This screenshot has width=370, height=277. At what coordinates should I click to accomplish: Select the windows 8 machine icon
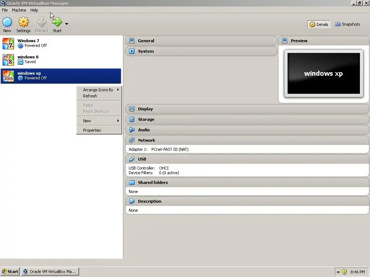[x=8, y=60]
